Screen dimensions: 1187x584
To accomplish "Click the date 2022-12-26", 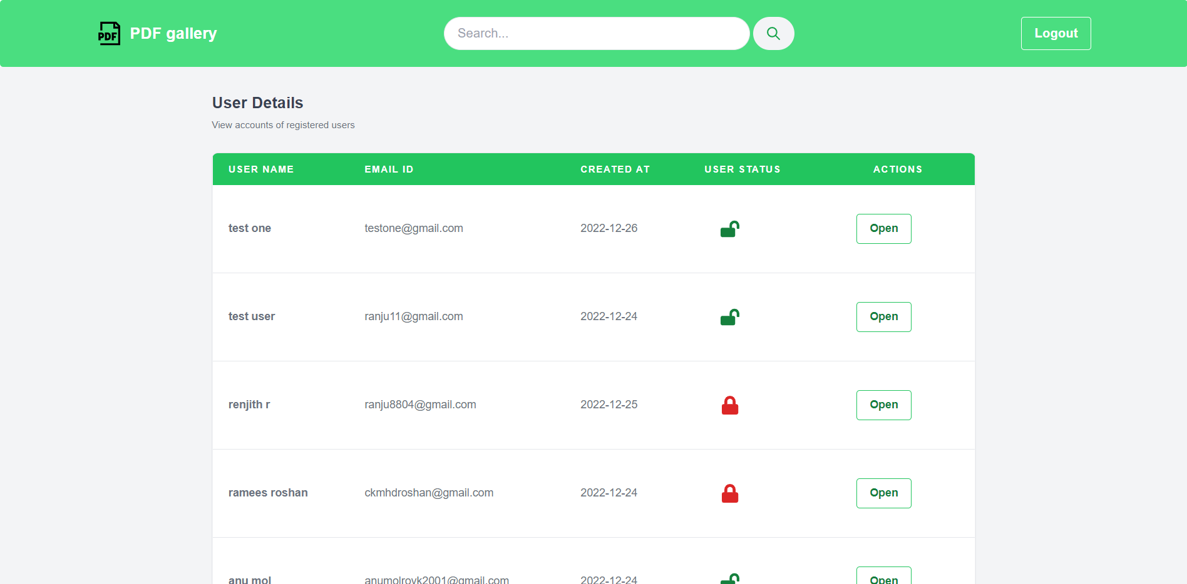I will point(609,228).
